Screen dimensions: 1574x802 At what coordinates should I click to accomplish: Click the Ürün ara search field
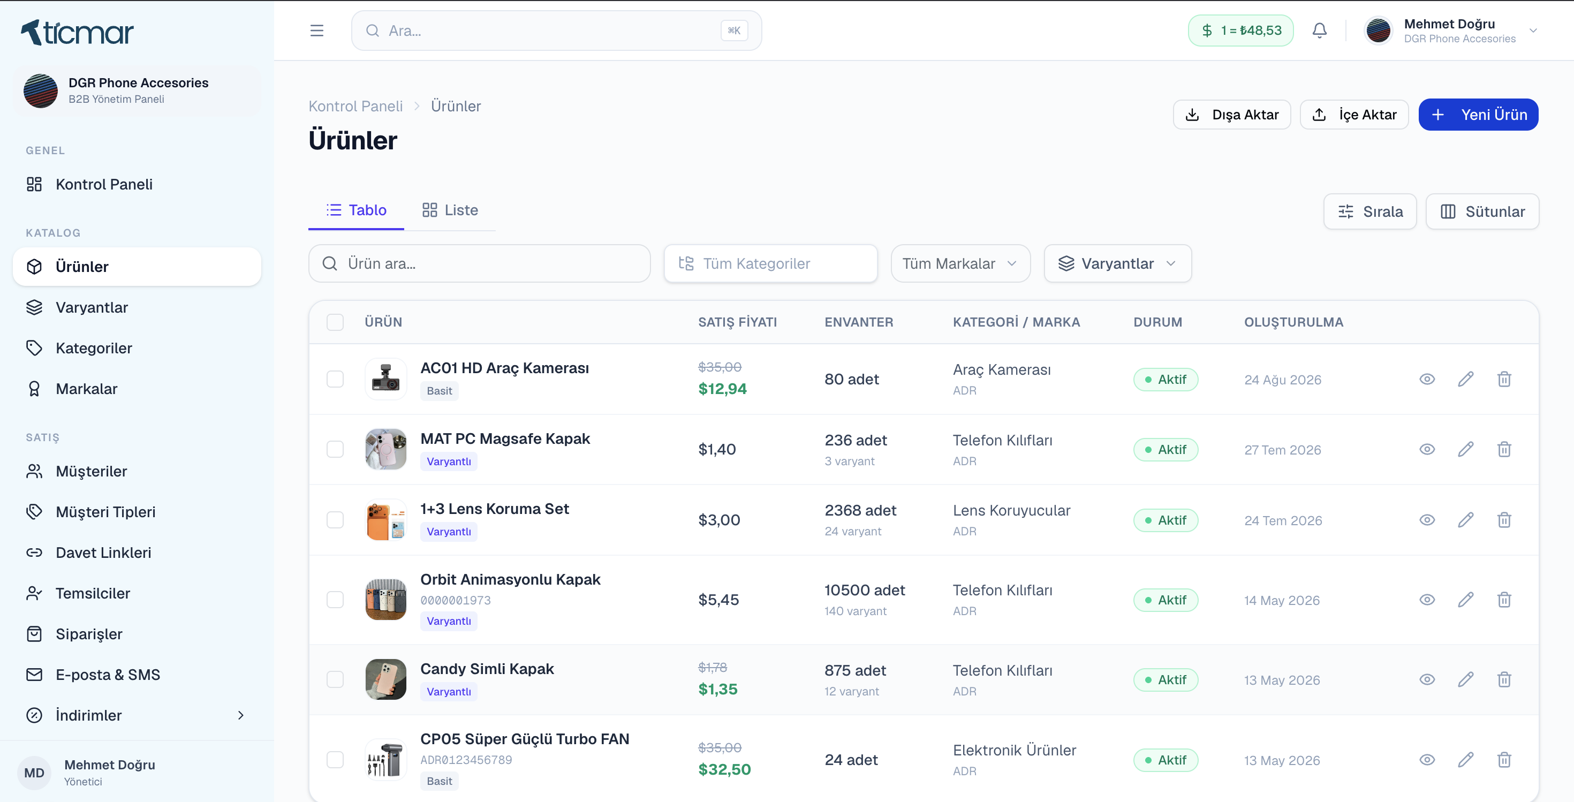tap(479, 263)
